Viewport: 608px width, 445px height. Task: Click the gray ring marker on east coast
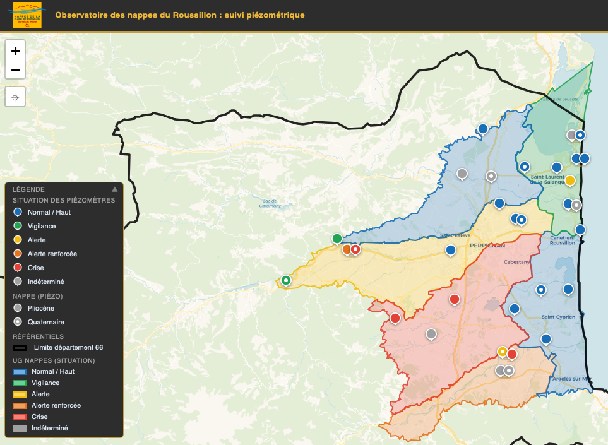tap(576, 205)
